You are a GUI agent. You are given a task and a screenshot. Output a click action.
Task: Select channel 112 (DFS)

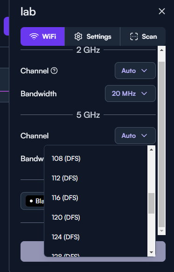point(96,178)
